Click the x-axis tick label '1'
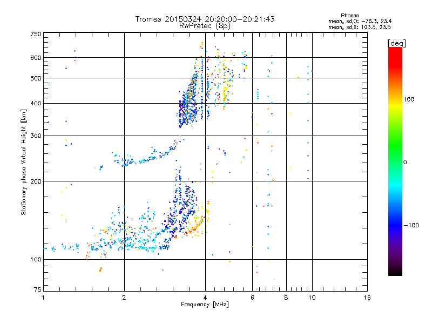The width and height of the screenshot is (432, 324). click(43, 298)
